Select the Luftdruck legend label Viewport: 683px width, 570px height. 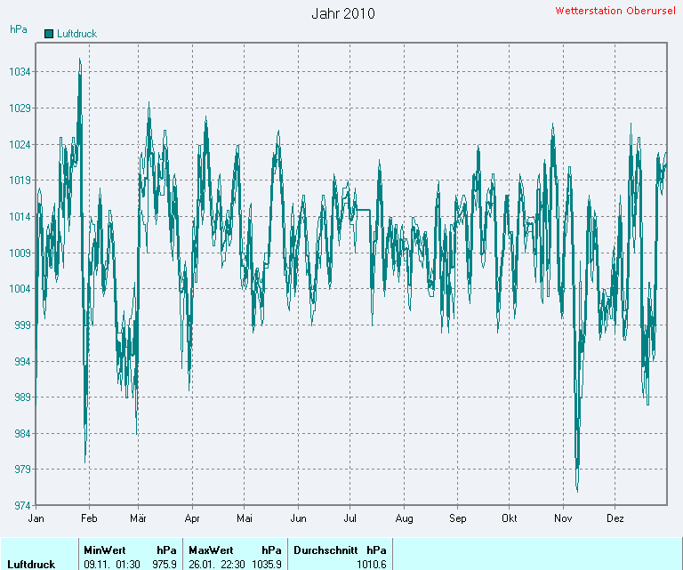point(77,34)
